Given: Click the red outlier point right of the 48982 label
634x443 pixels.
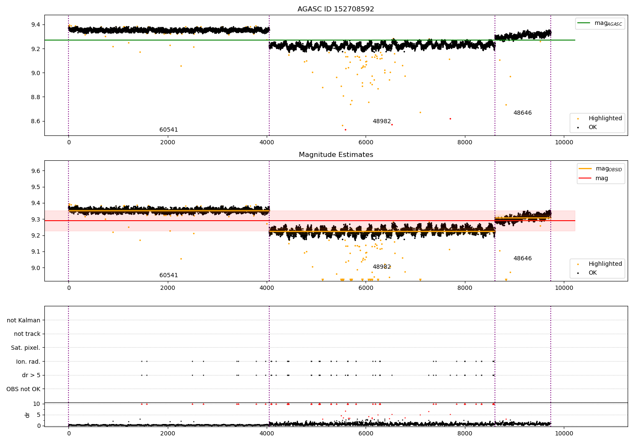Looking at the screenshot, I should (x=392, y=124).
